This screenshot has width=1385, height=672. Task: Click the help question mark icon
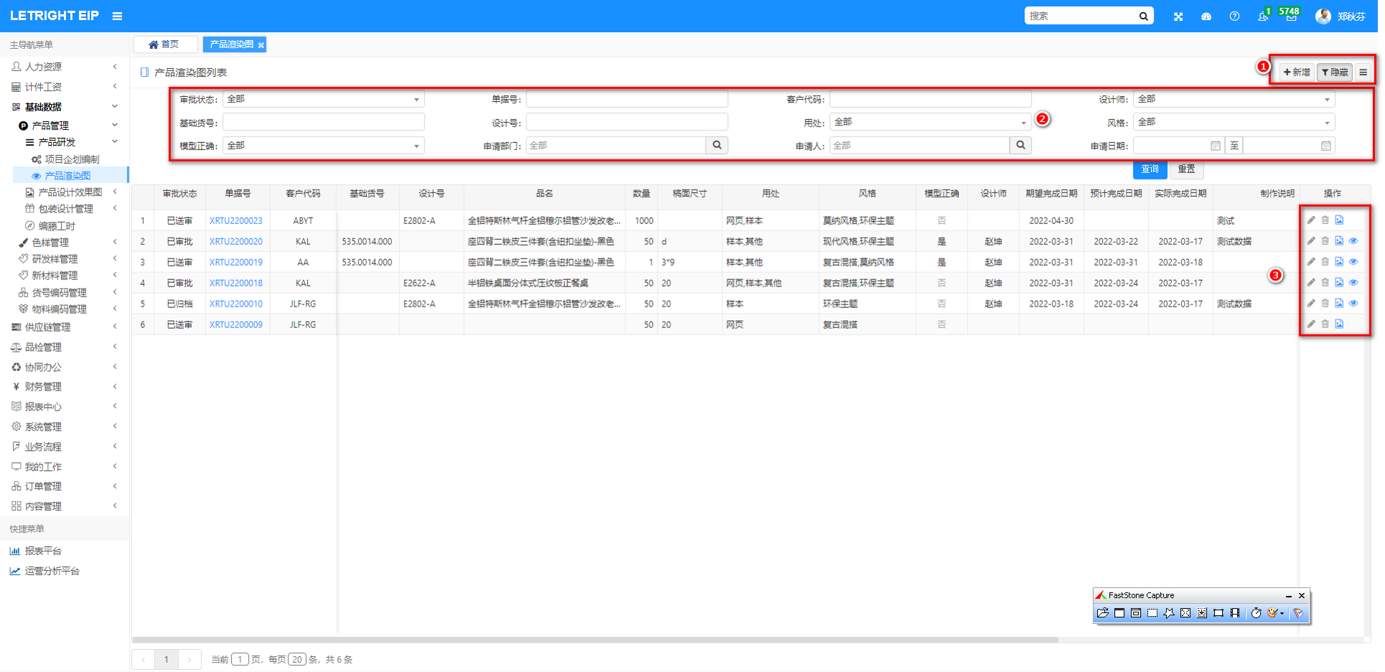[1234, 17]
